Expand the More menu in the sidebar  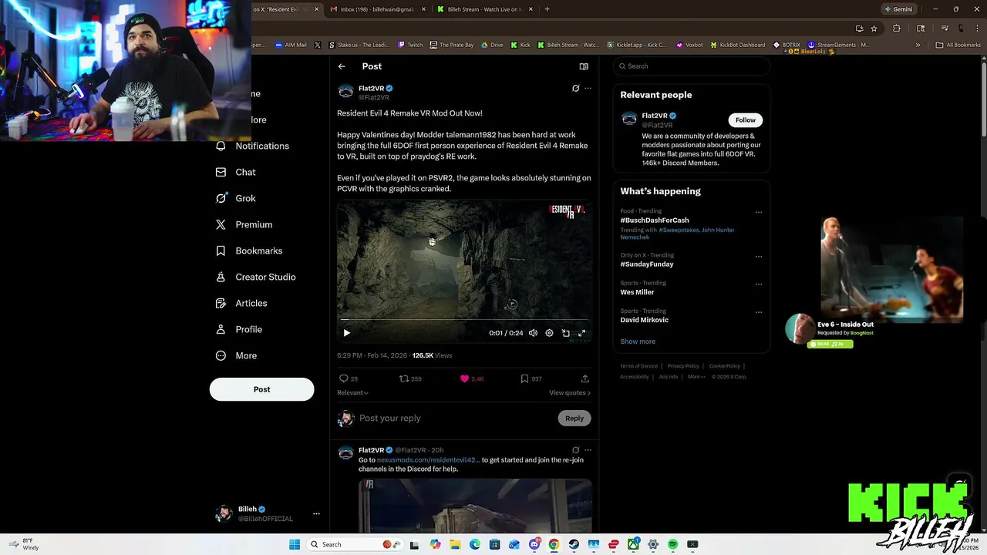pos(237,355)
